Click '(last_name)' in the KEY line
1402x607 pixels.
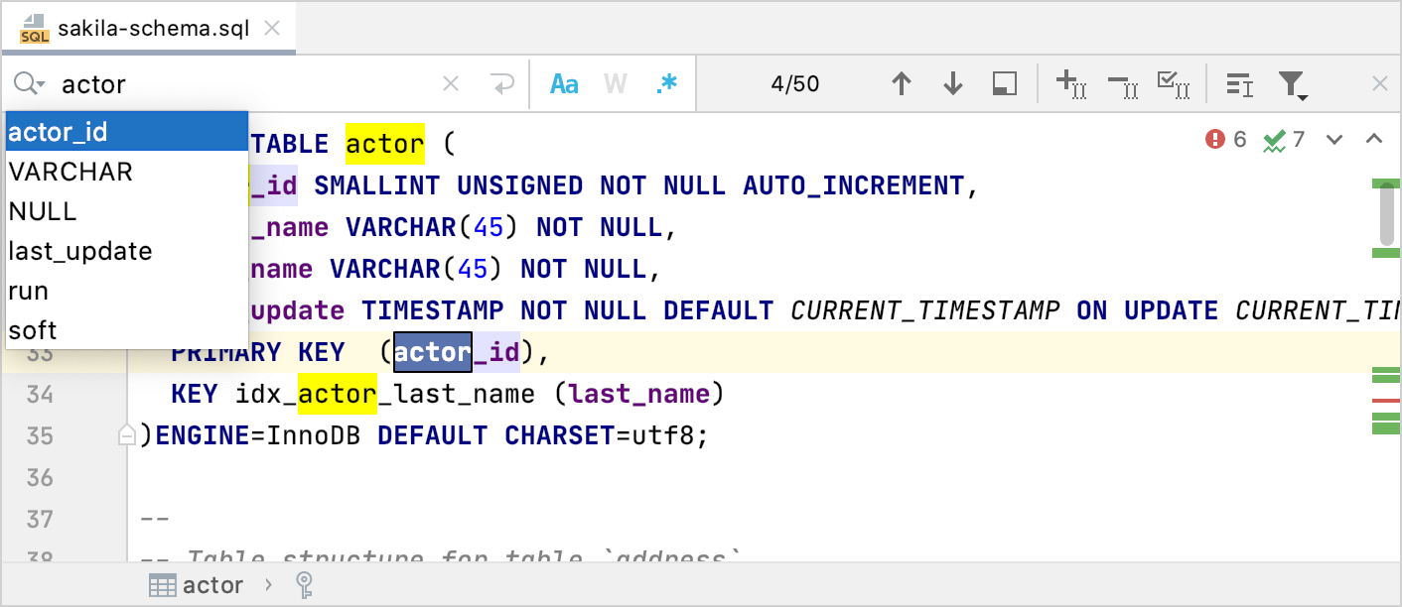[639, 395]
